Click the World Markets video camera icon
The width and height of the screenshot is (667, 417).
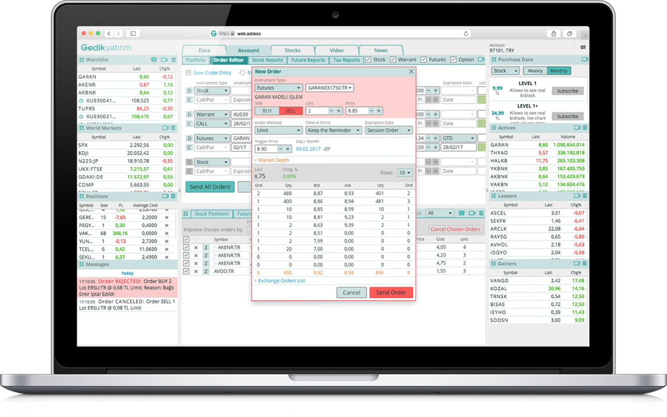tap(165, 128)
